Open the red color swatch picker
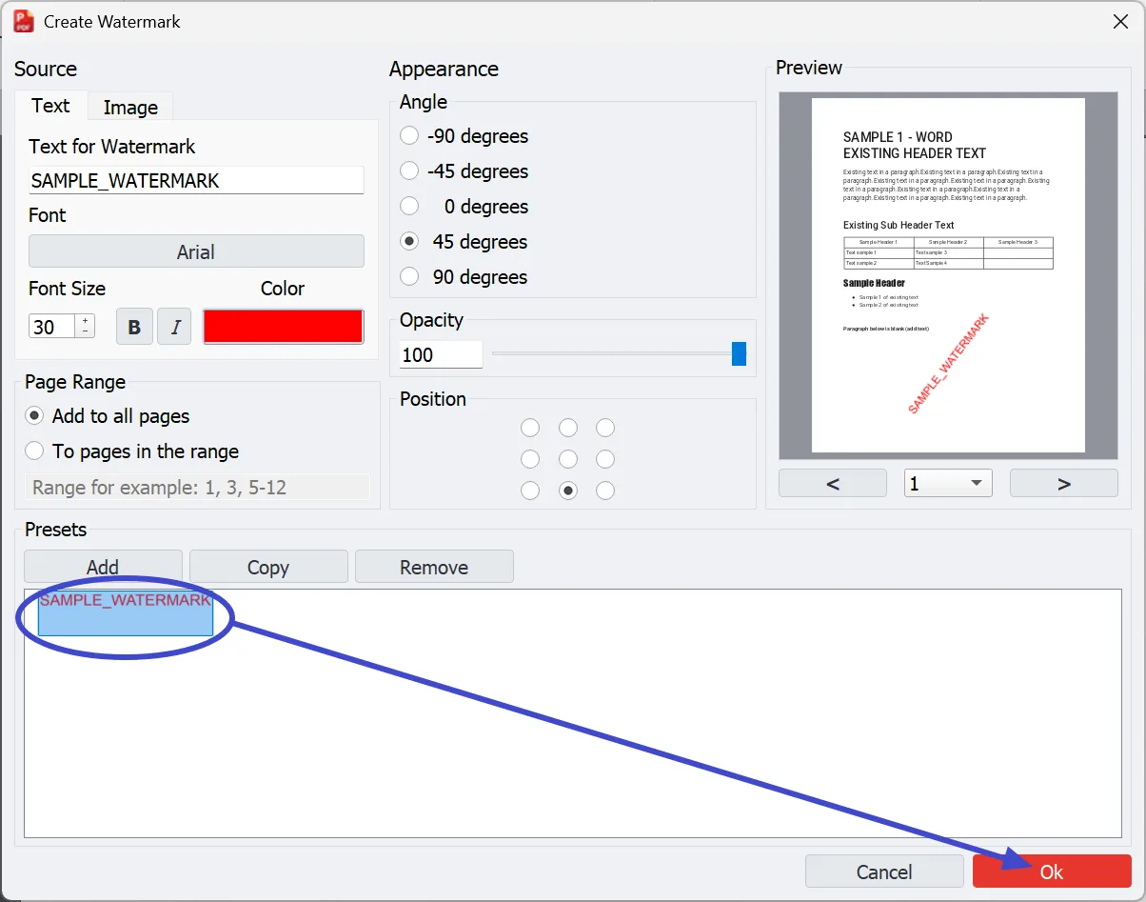 (x=284, y=327)
